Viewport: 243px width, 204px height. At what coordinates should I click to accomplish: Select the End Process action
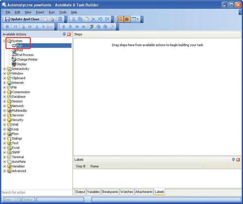25,55
